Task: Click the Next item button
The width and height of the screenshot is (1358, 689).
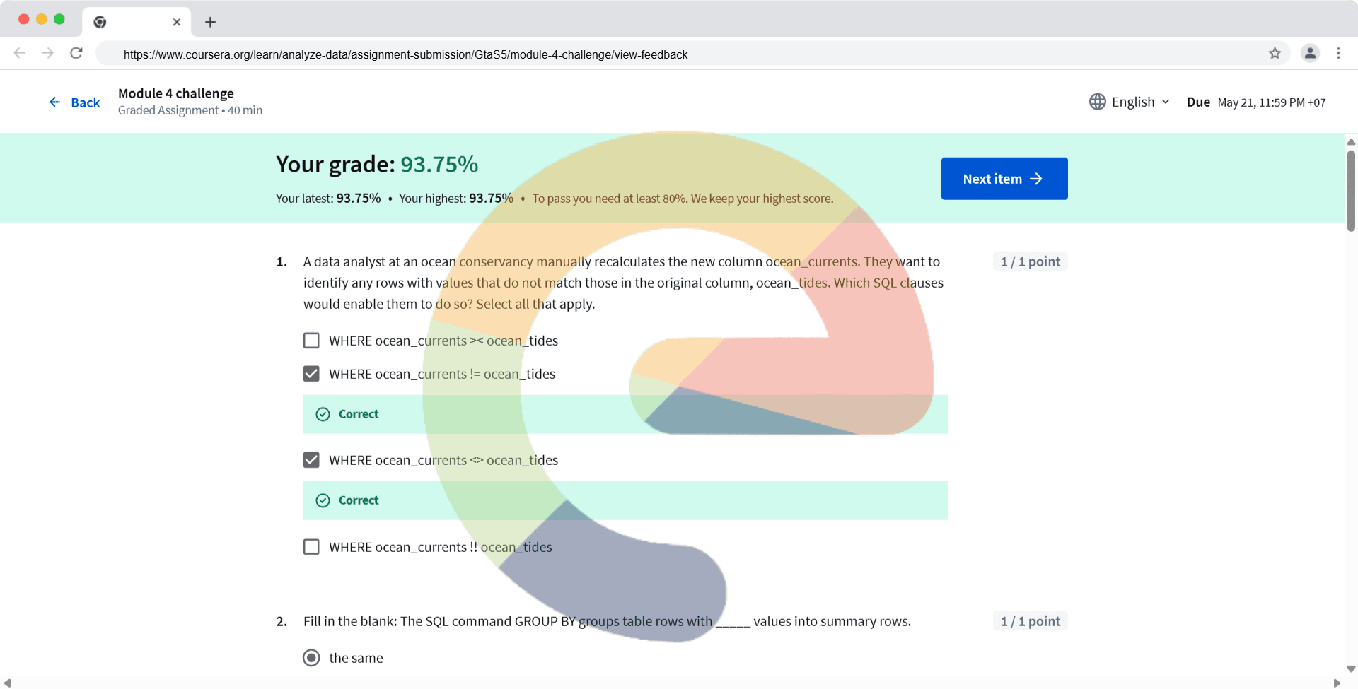Action: [x=1004, y=179]
